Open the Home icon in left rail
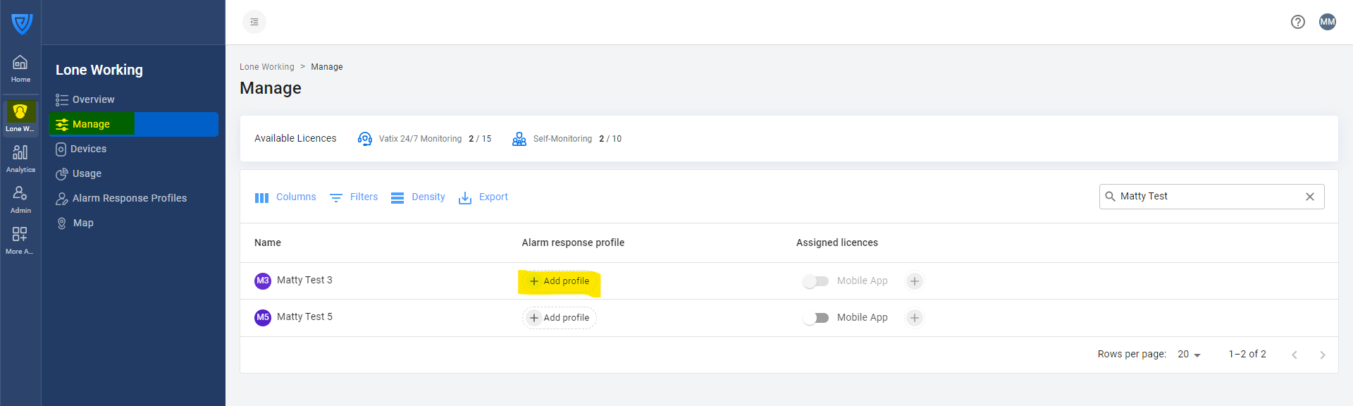The image size is (1353, 406). point(20,68)
